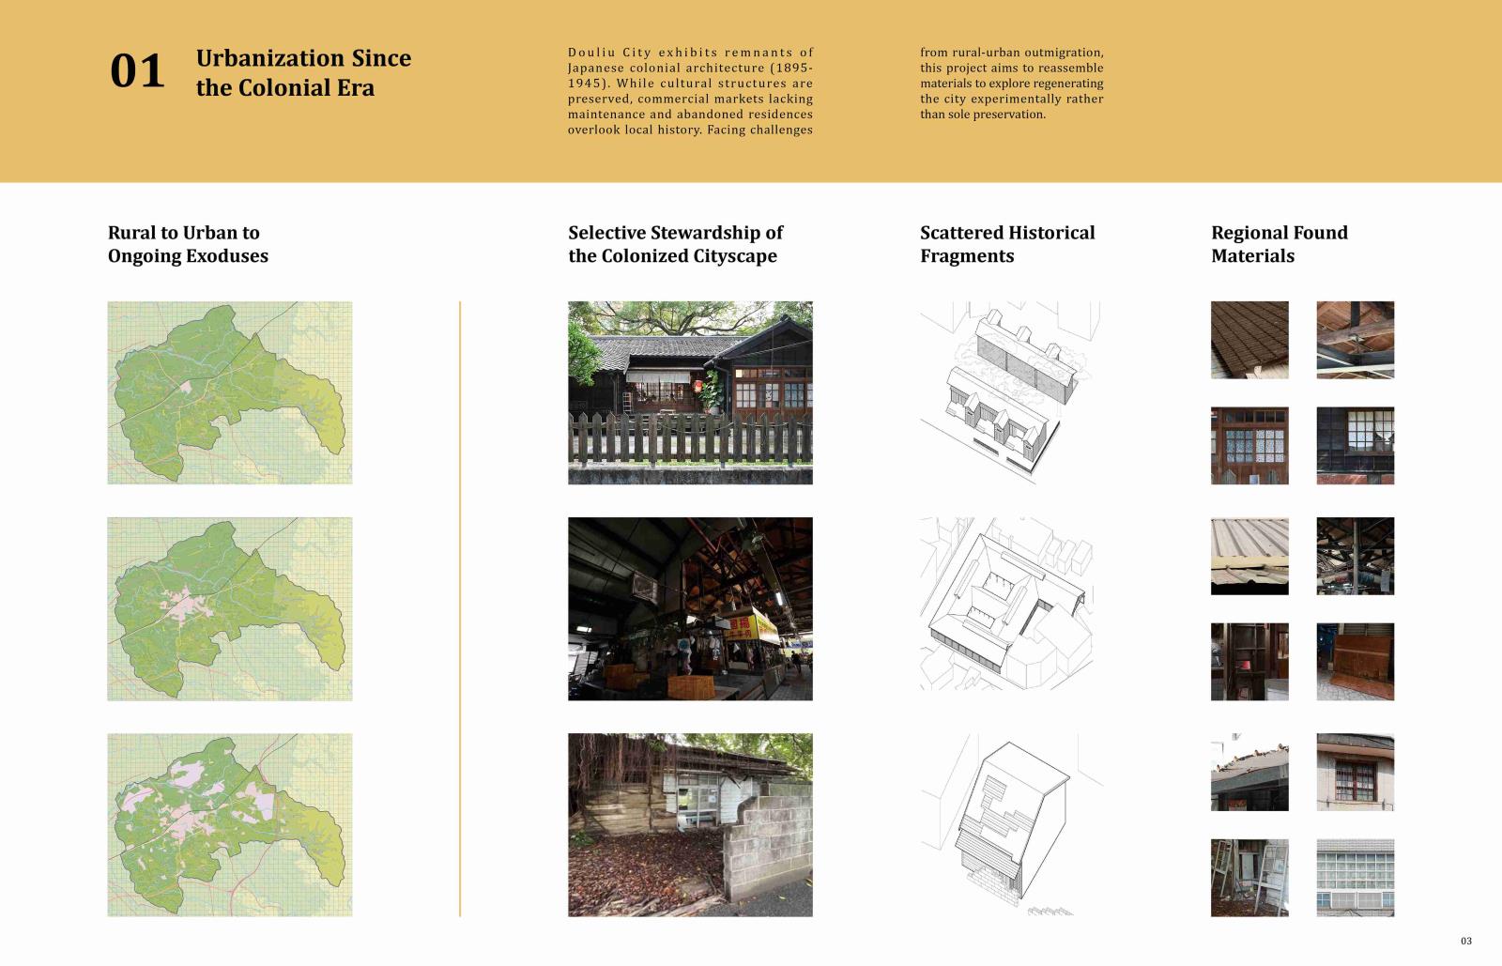Click the wooden house photo with picket fence

pyautogui.click(x=690, y=392)
